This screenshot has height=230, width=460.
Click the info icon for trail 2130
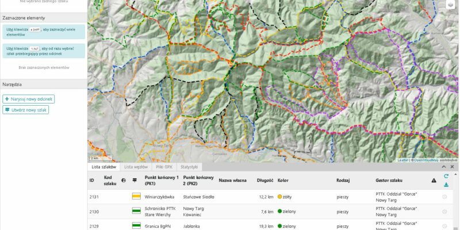444,212
